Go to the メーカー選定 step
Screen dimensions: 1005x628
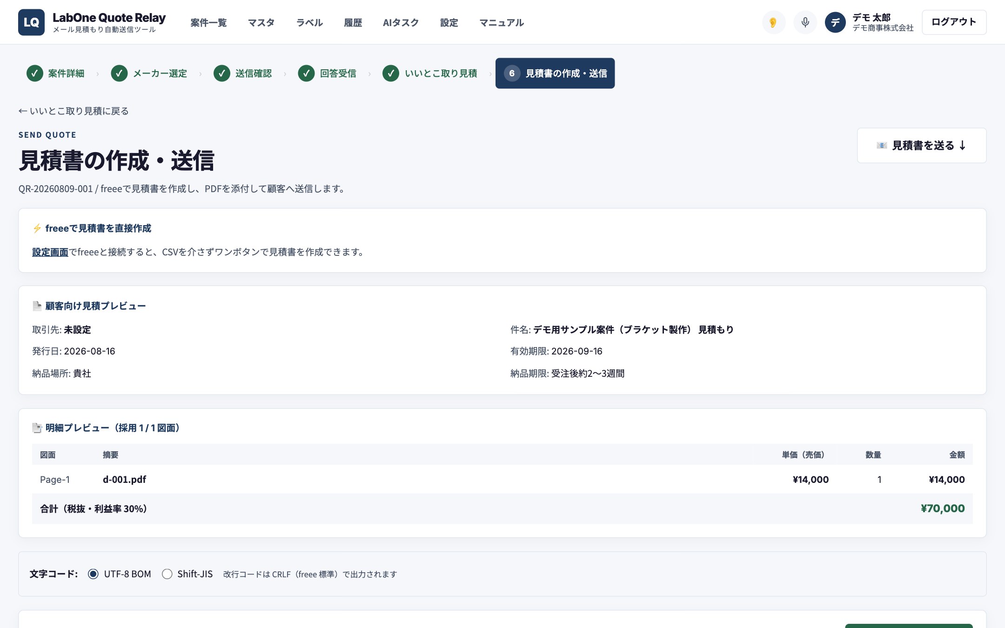click(149, 73)
